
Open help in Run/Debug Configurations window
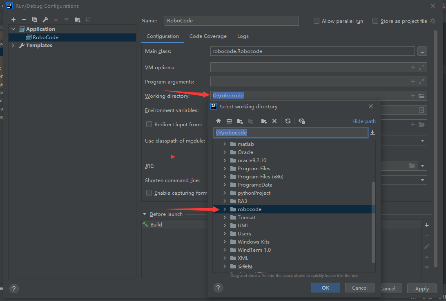(x=14, y=288)
